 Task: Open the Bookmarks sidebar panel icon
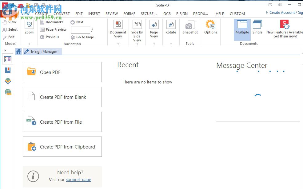pos(8,70)
